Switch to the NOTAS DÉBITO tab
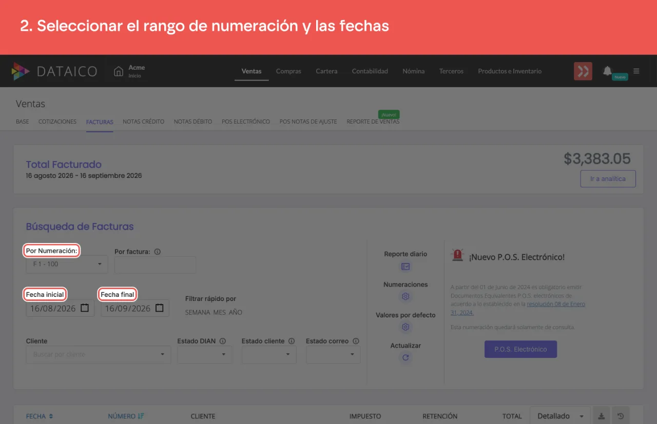The image size is (657, 424). coord(193,122)
